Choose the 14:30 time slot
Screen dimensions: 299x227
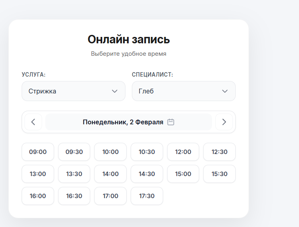point(147,174)
